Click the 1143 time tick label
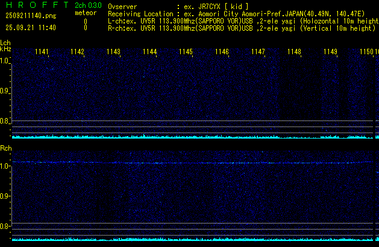 (113, 52)
